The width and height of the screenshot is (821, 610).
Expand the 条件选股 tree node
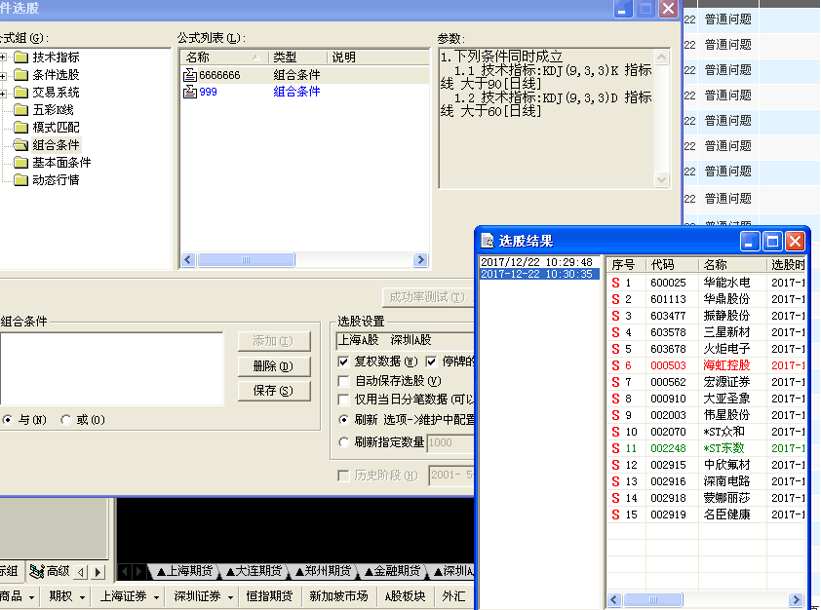4,75
